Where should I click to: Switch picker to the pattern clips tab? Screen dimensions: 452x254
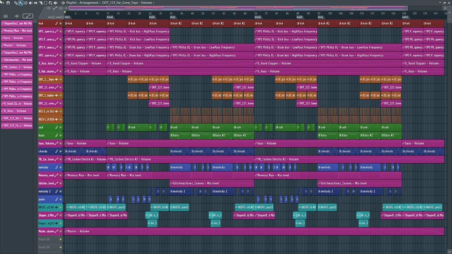tap(6, 16)
